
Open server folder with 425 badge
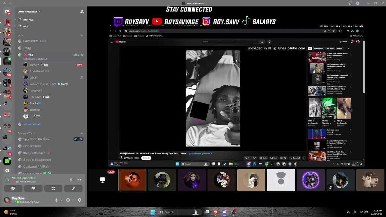click(7, 71)
